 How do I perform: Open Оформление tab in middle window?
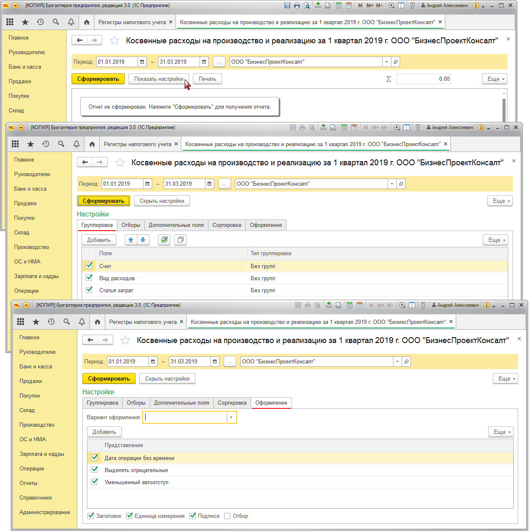[x=266, y=225]
